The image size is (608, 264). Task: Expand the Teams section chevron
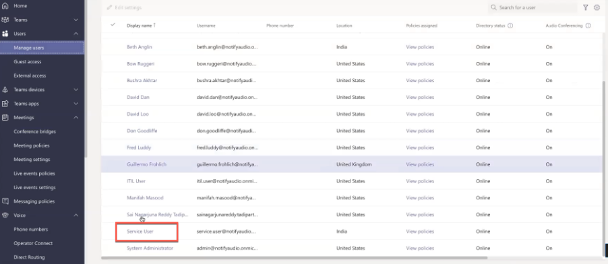pyautogui.click(x=76, y=20)
